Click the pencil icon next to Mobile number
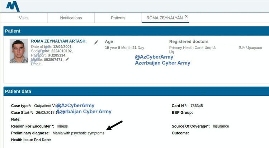The width and height of the screenshot is (269, 148). click(67, 59)
